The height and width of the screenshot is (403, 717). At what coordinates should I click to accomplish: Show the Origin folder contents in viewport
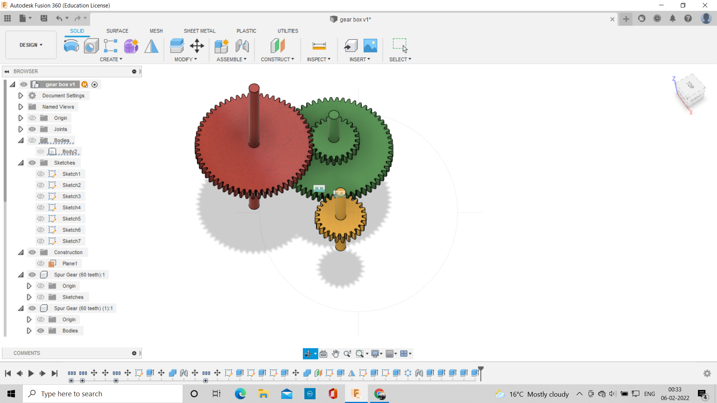pyautogui.click(x=32, y=118)
